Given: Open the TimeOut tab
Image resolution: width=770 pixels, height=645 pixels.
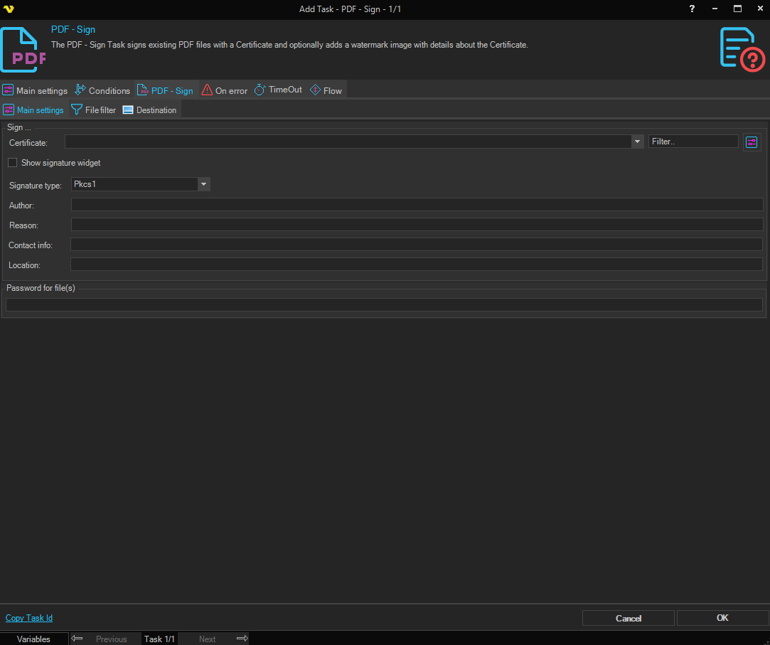Looking at the screenshot, I should [278, 90].
